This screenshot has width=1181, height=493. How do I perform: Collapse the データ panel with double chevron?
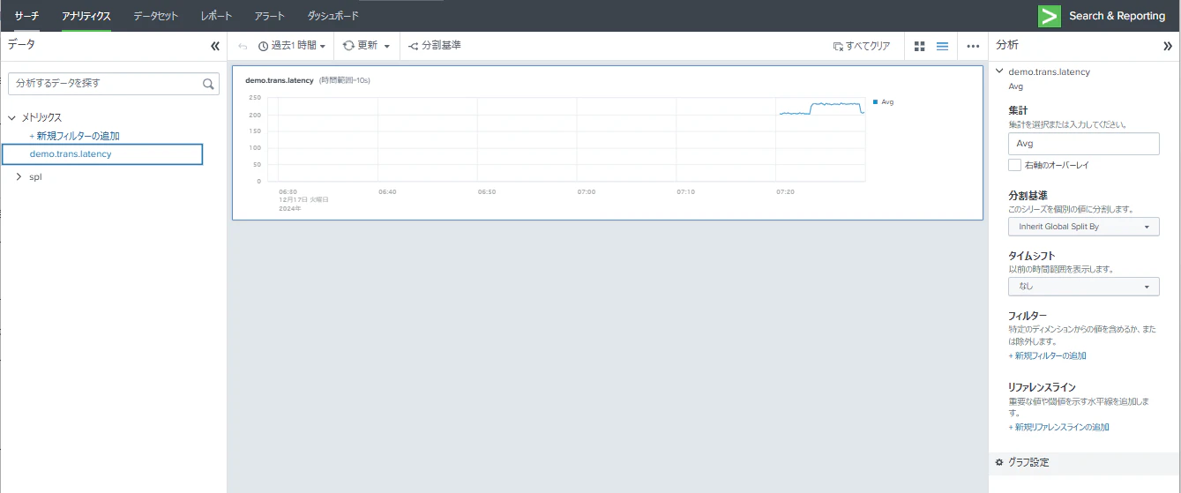click(215, 46)
